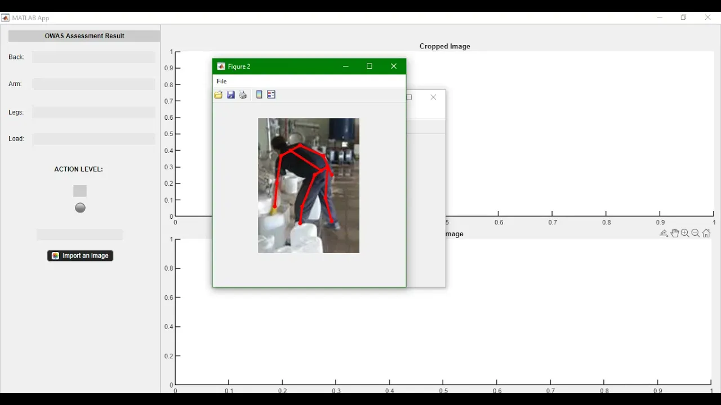Click the skeleton image in Figure 2
721x405 pixels.
point(309,186)
